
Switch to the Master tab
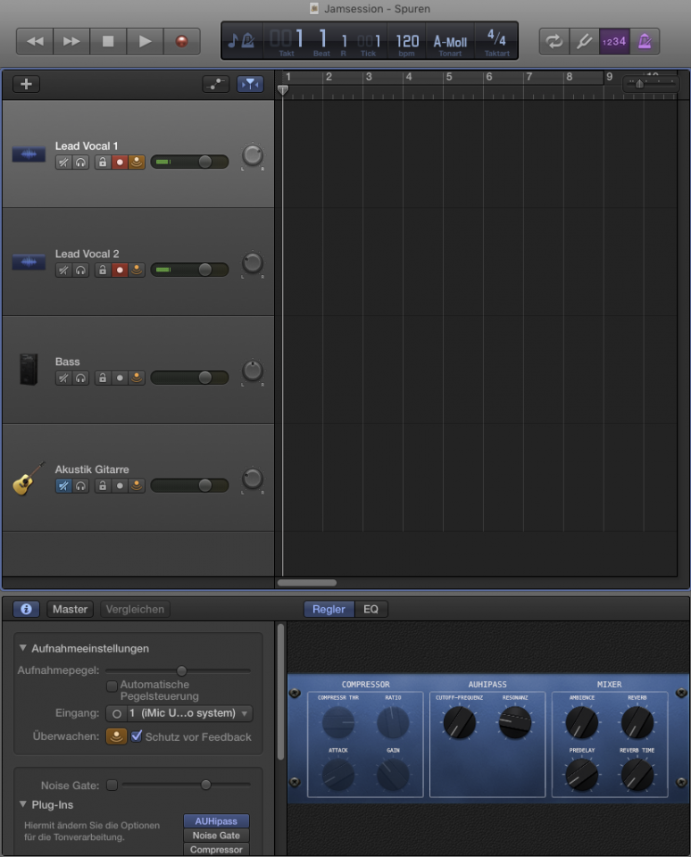[x=70, y=609]
